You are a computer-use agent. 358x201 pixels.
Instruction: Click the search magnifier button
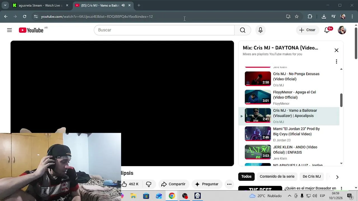click(242, 30)
